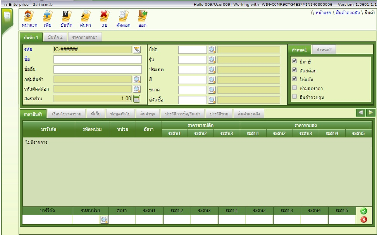Click the คัดลอก (copy) toolbar icon

point(123,16)
